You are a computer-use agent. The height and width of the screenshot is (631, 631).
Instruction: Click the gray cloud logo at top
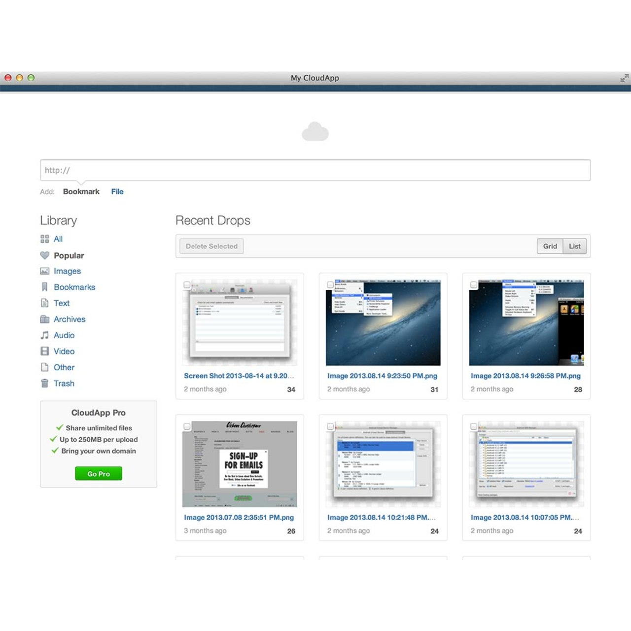315,132
